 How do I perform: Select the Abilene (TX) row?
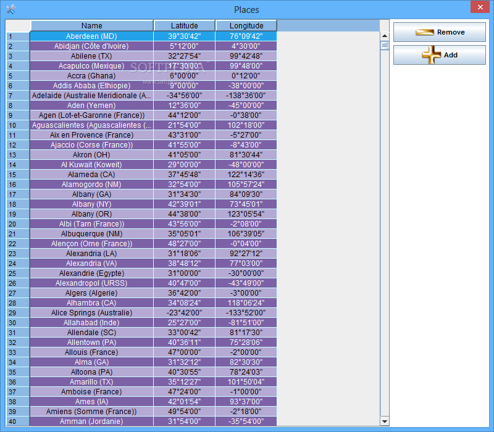(x=91, y=56)
